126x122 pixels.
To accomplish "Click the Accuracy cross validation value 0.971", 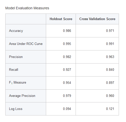I will 110,31.
